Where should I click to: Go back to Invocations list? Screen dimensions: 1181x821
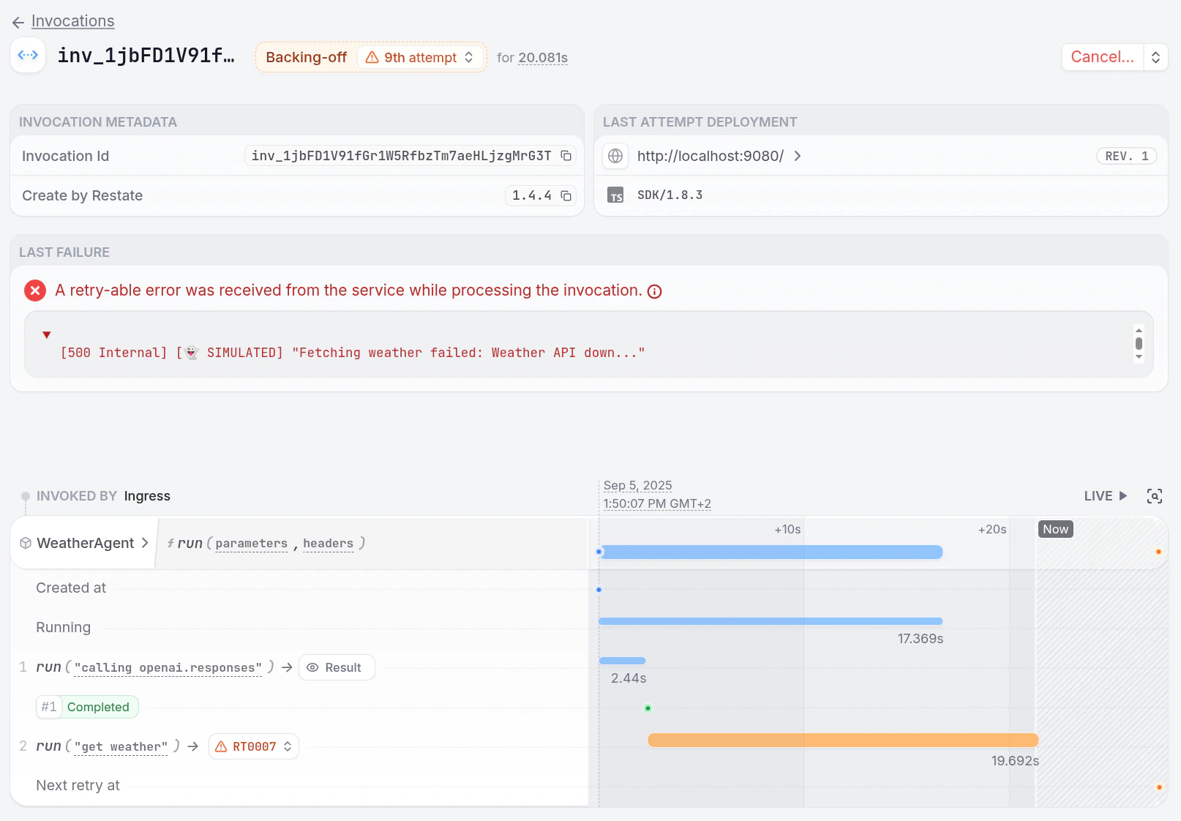64,21
